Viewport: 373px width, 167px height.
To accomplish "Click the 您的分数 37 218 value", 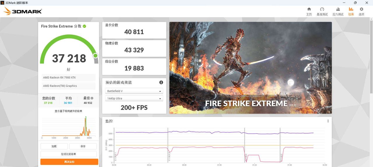I will (x=48, y=103).
